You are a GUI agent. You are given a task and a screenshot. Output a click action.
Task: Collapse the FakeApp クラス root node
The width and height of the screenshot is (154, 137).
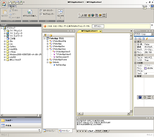click(44, 38)
